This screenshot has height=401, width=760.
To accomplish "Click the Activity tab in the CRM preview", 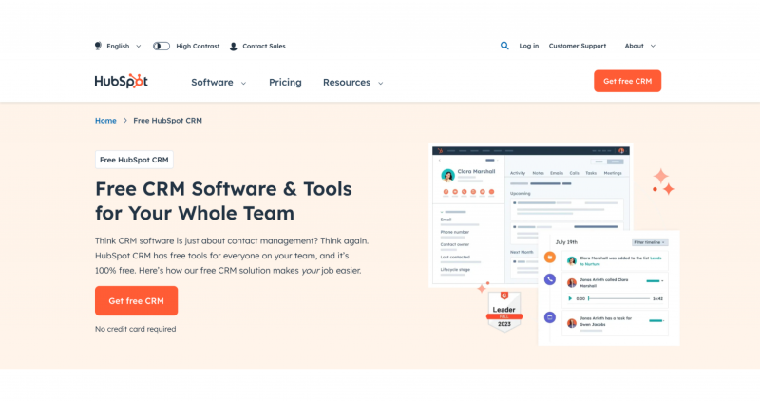I will point(518,173).
